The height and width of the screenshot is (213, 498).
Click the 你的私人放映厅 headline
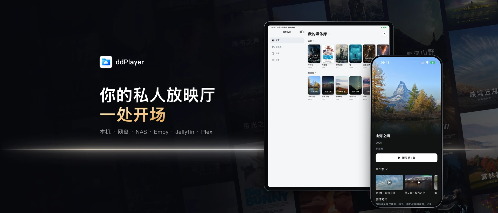(157, 95)
